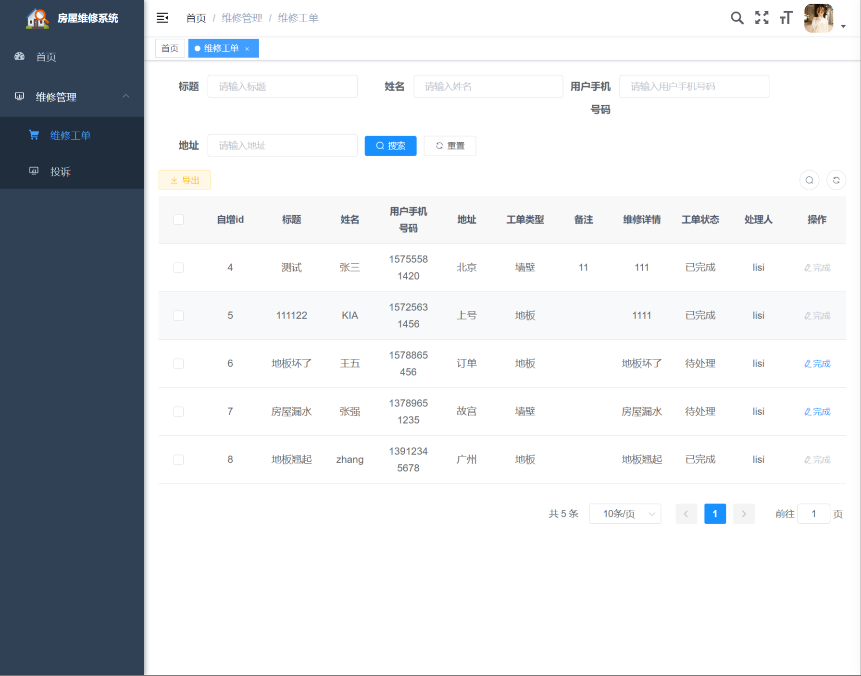Image resolution: width=861 pixels, height=676 pixels.
Task: Open avatar dropdown caret
Action: [x=843, y=26]
